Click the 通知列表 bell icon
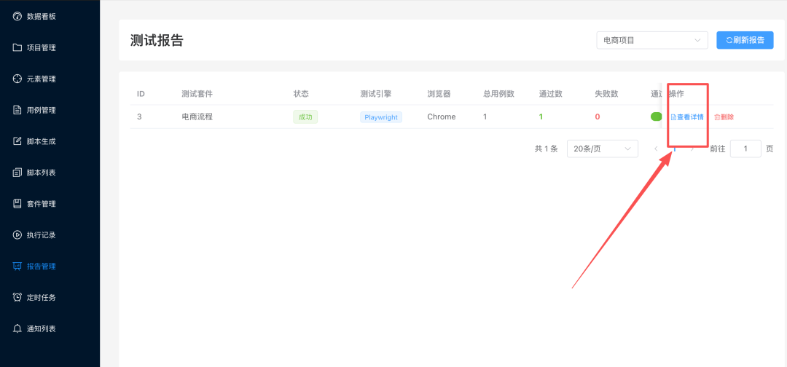Screen dimensions: 787x367 coord(17,329)
